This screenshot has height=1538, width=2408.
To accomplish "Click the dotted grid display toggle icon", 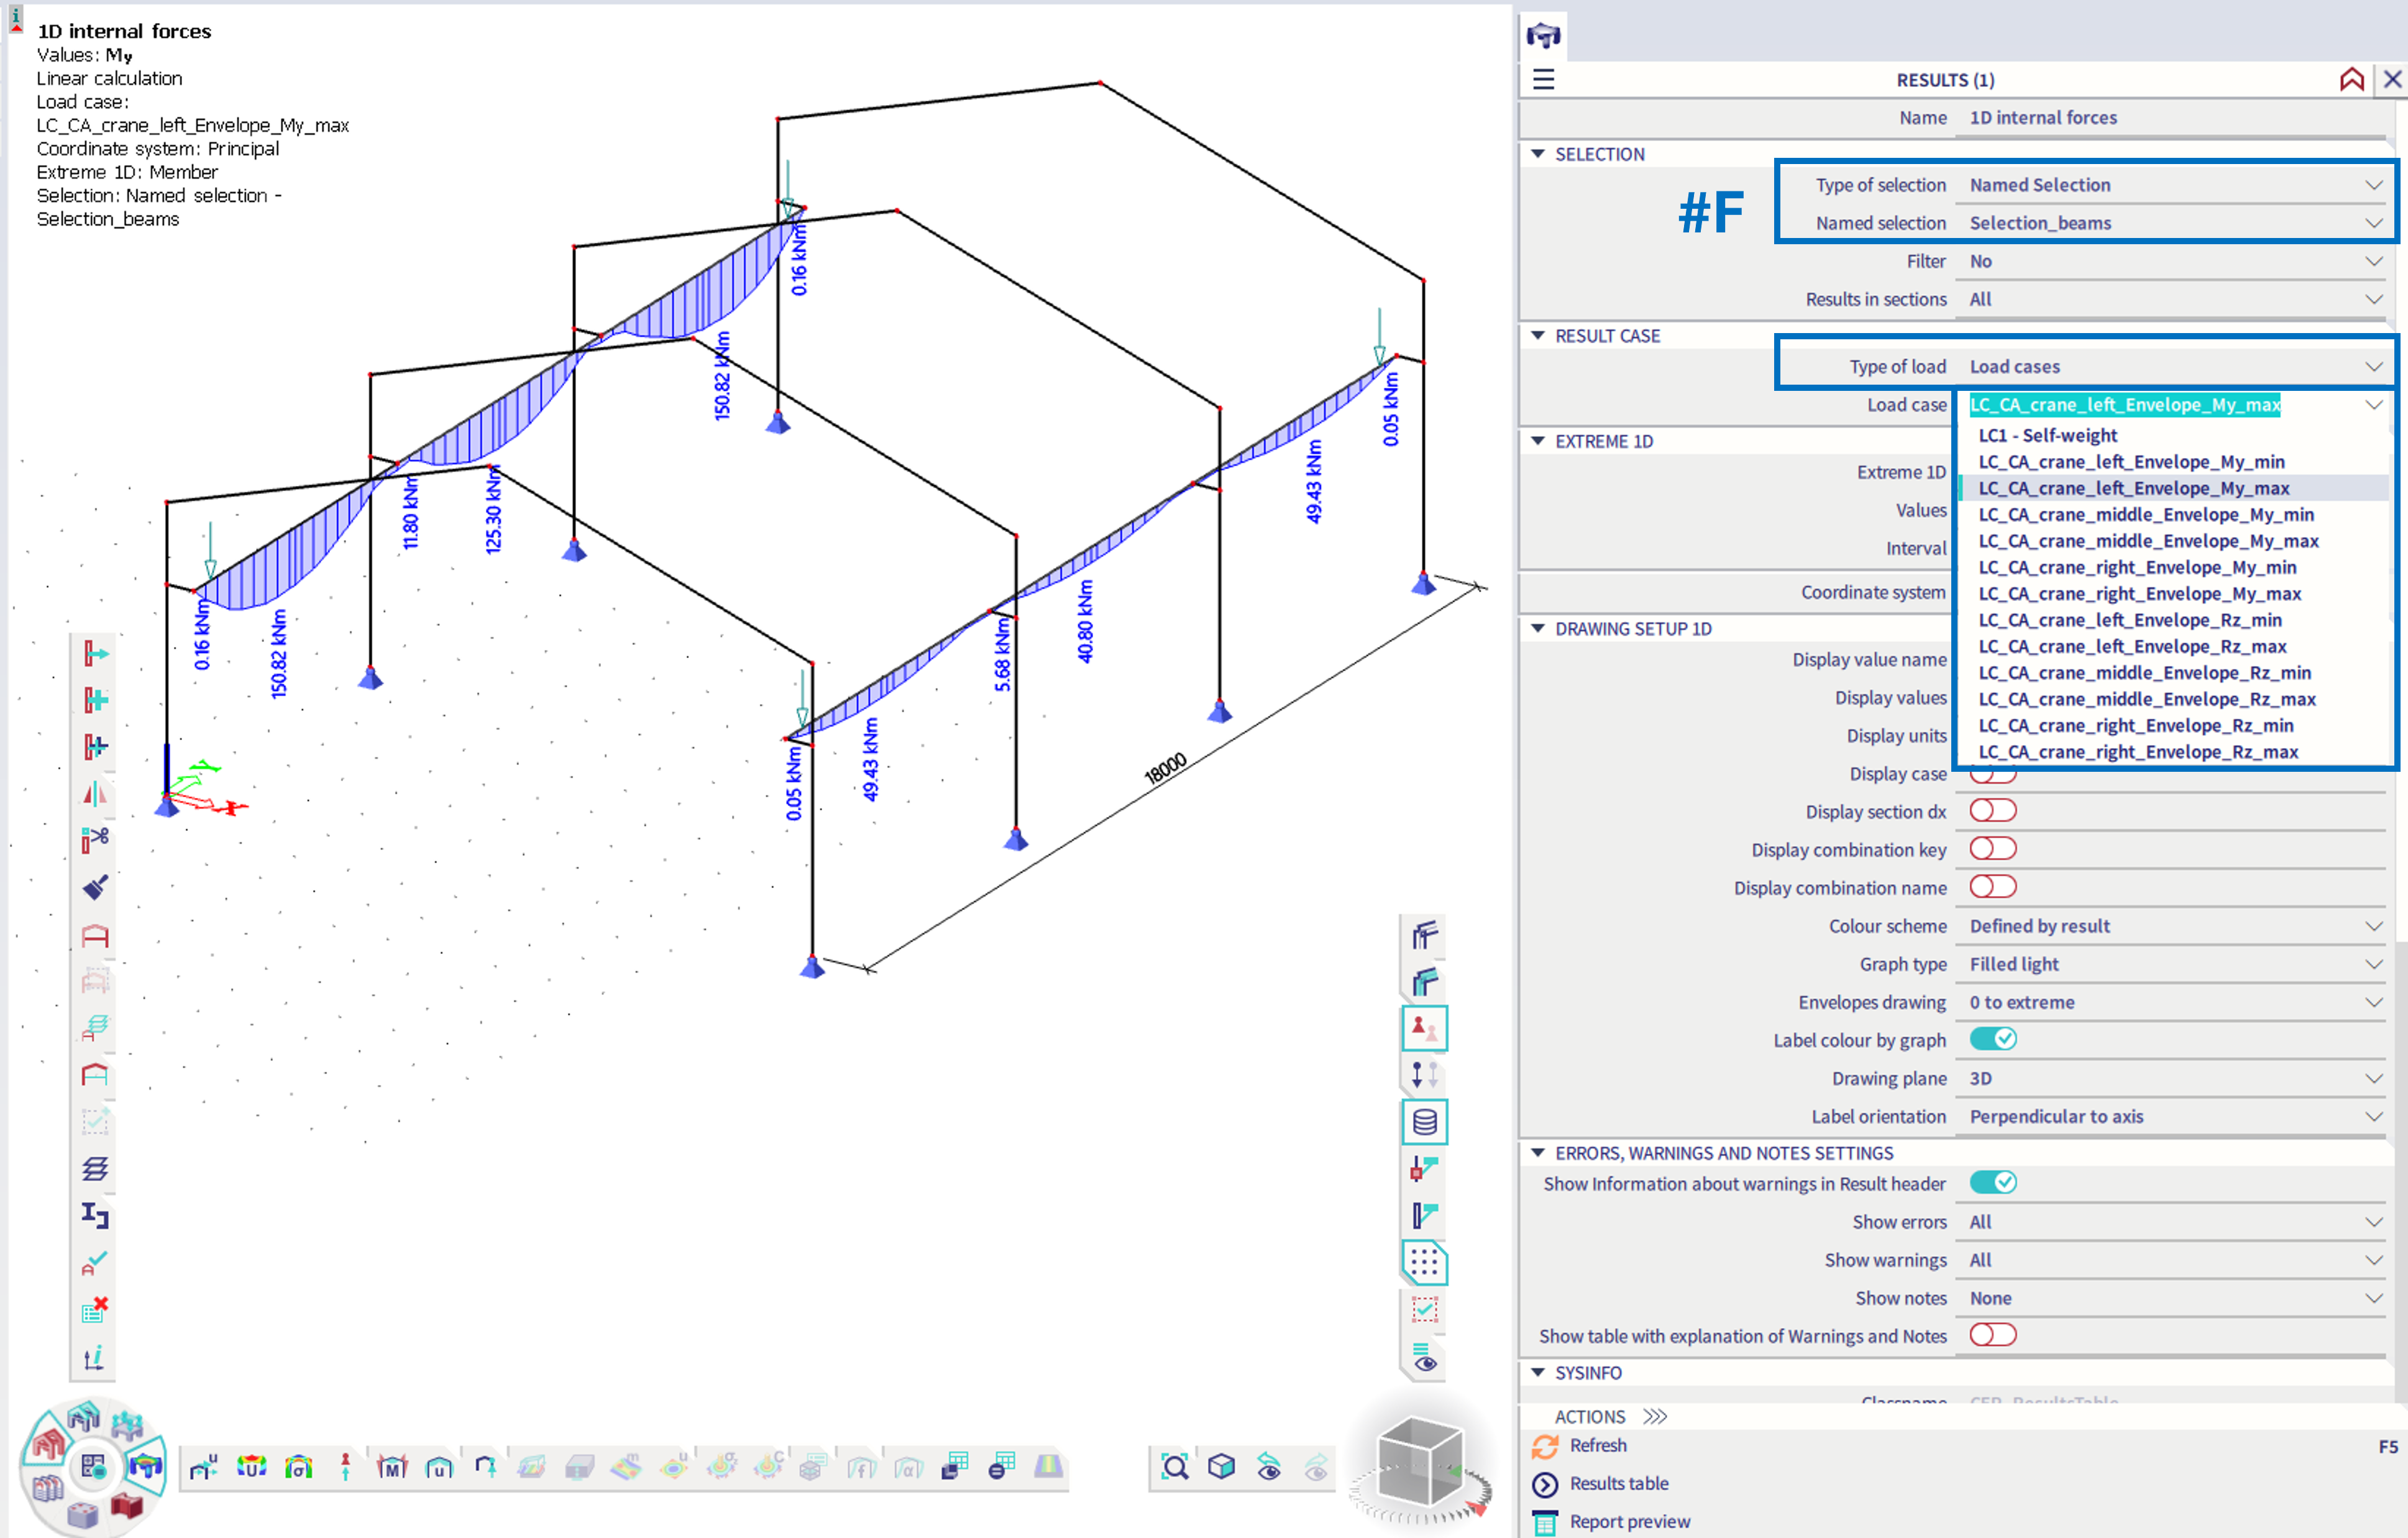I will tap(1424, 1263).
